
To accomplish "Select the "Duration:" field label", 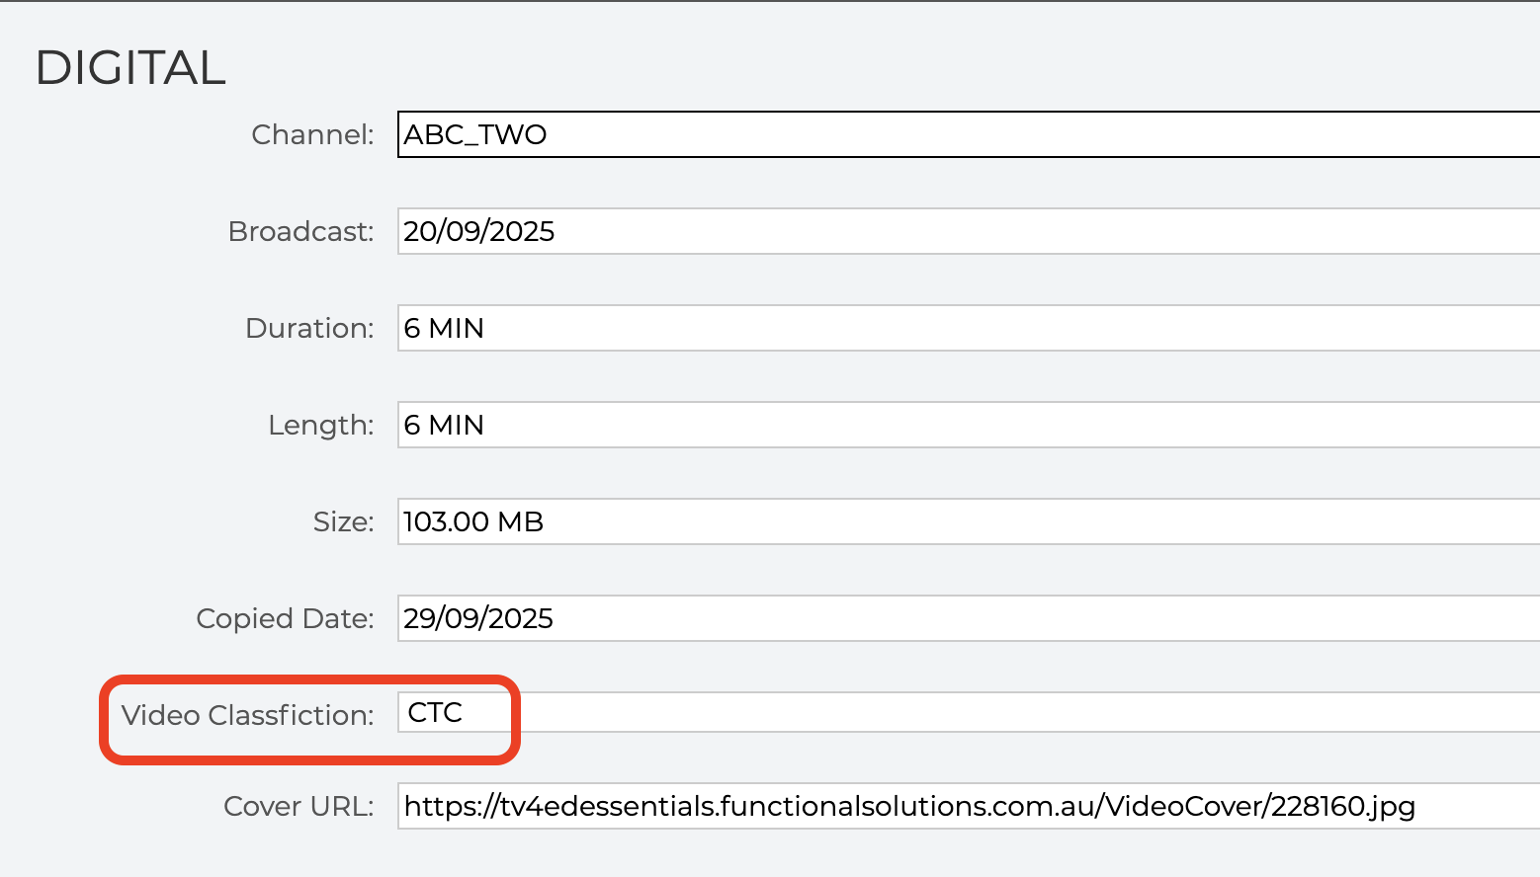I will coord(309,328).
